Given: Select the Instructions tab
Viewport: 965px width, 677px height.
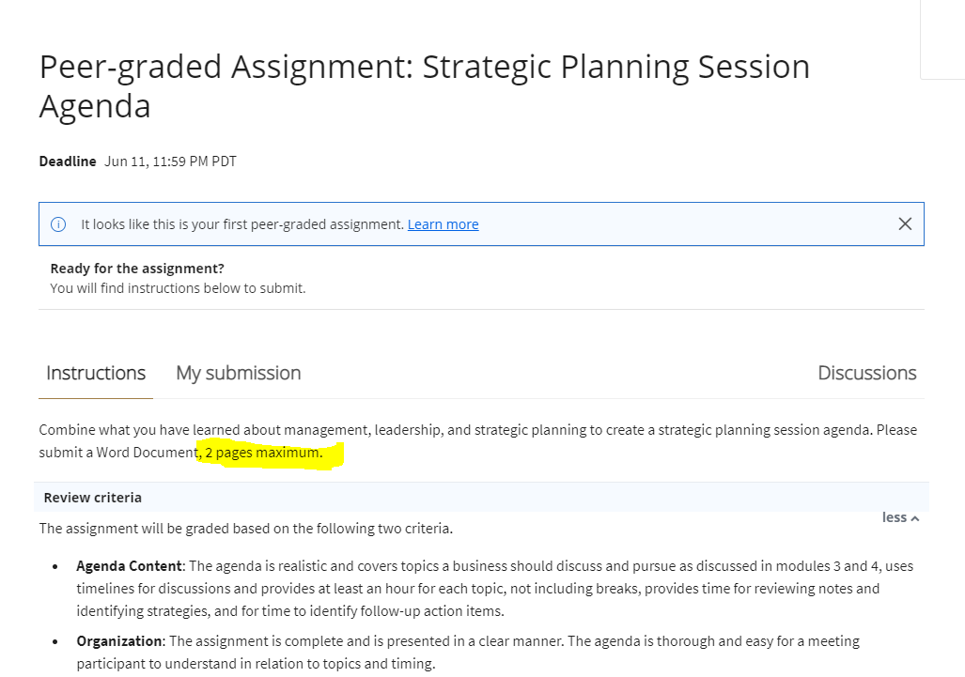Looking at the screenshot, I should click(95, 373).
